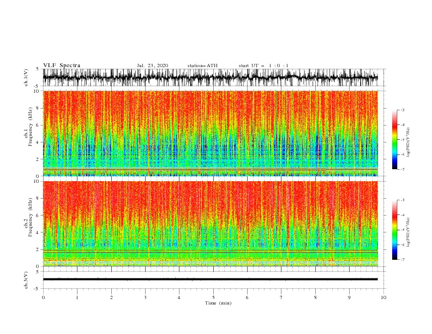
Task: Click the "10" frequency tick of ch.1 spectrogram
Action: 37,91
